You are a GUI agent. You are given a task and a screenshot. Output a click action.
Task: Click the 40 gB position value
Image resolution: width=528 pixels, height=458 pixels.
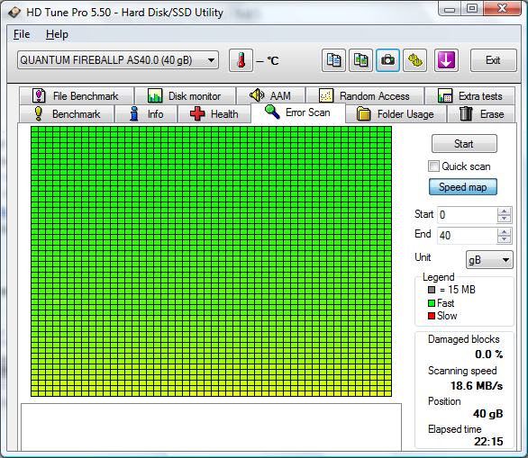488,414
